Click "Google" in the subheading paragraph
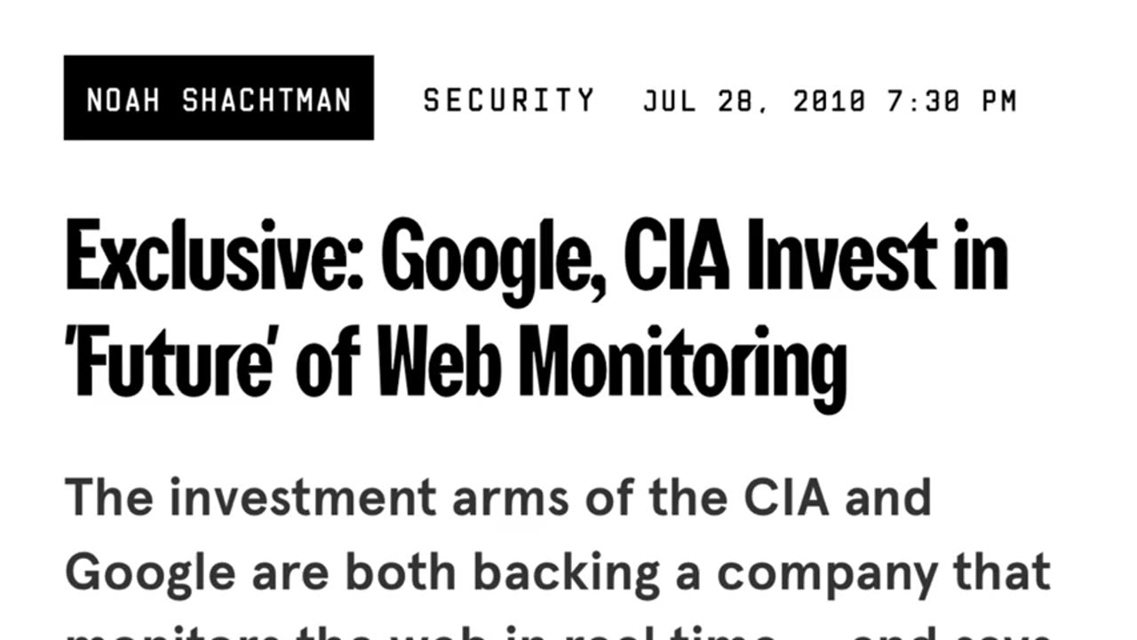Viewport: 1137px width, 640px height. pos(151,575)
